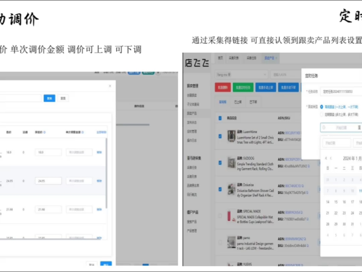Click the 店飞飞 logo
Viewport: 362px width, 272px height.
[x=198, y=63]
